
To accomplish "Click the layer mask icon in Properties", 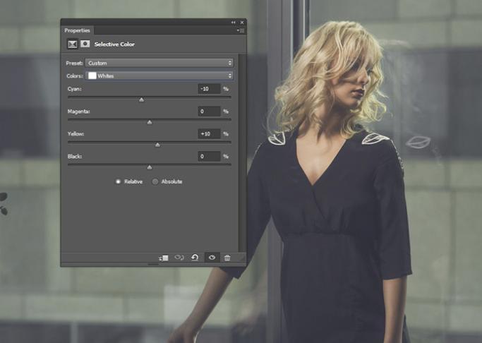I will click(x=85, y=44).
